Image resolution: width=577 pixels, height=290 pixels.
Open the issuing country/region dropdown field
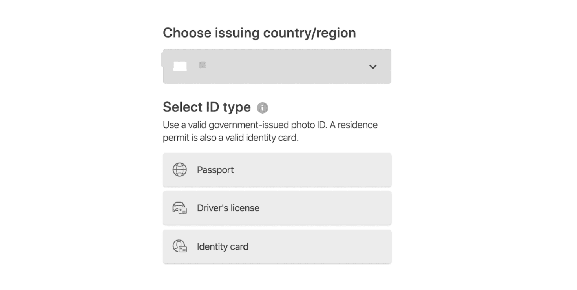[x=277, y=66]
